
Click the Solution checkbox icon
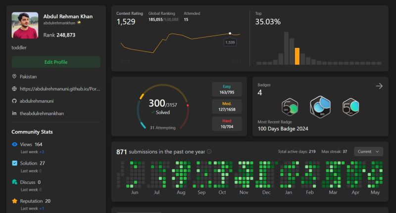click(x=15, y=163)
